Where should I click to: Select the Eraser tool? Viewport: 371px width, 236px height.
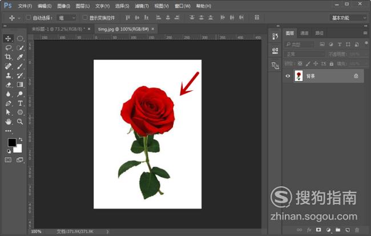pyautogui.click(x=9, y=85)
